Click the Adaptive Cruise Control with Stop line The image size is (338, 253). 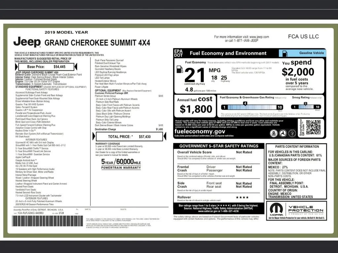tap(31, 128)
